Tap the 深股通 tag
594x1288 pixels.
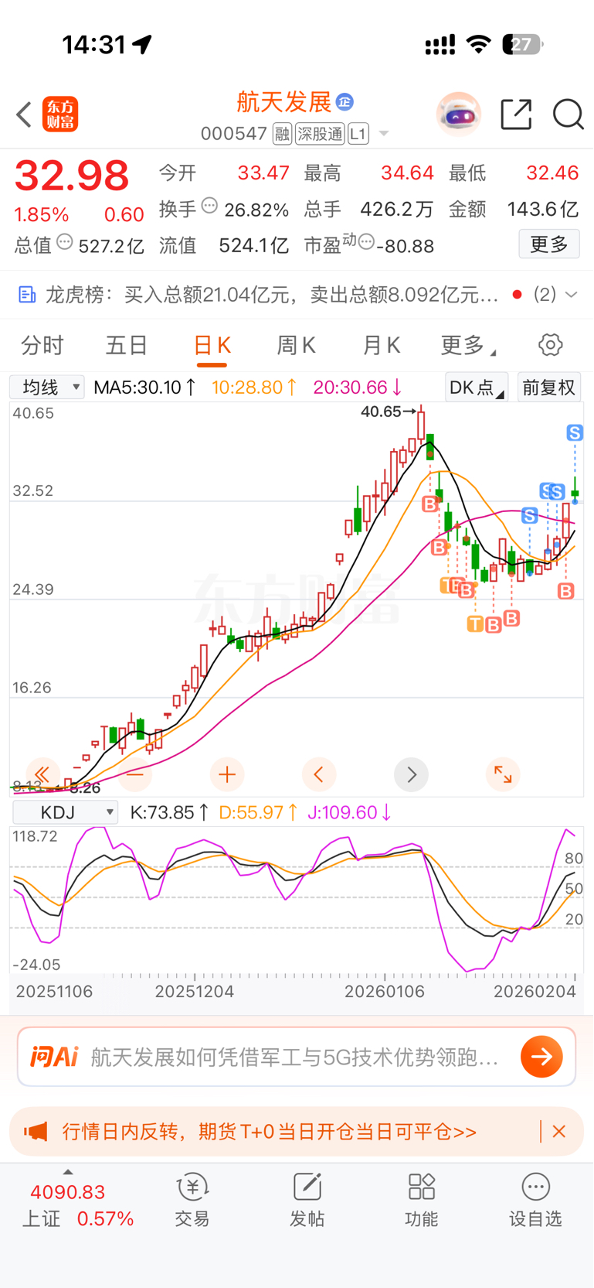(320, 134)
